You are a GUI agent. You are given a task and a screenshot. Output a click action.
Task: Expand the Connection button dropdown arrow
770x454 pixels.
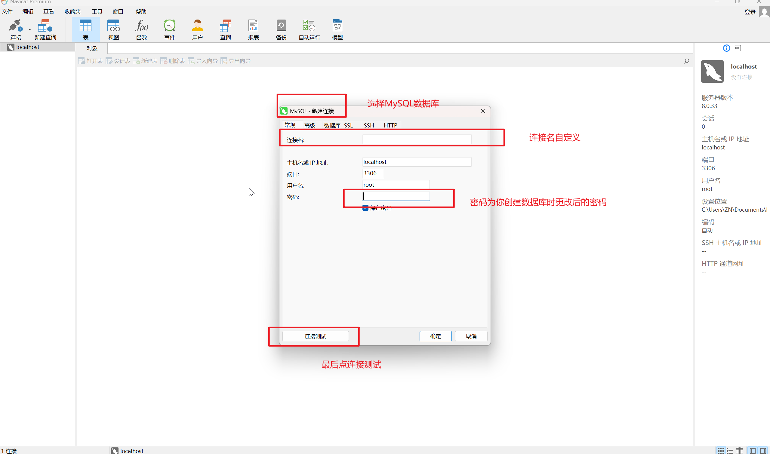pos(30,30)
